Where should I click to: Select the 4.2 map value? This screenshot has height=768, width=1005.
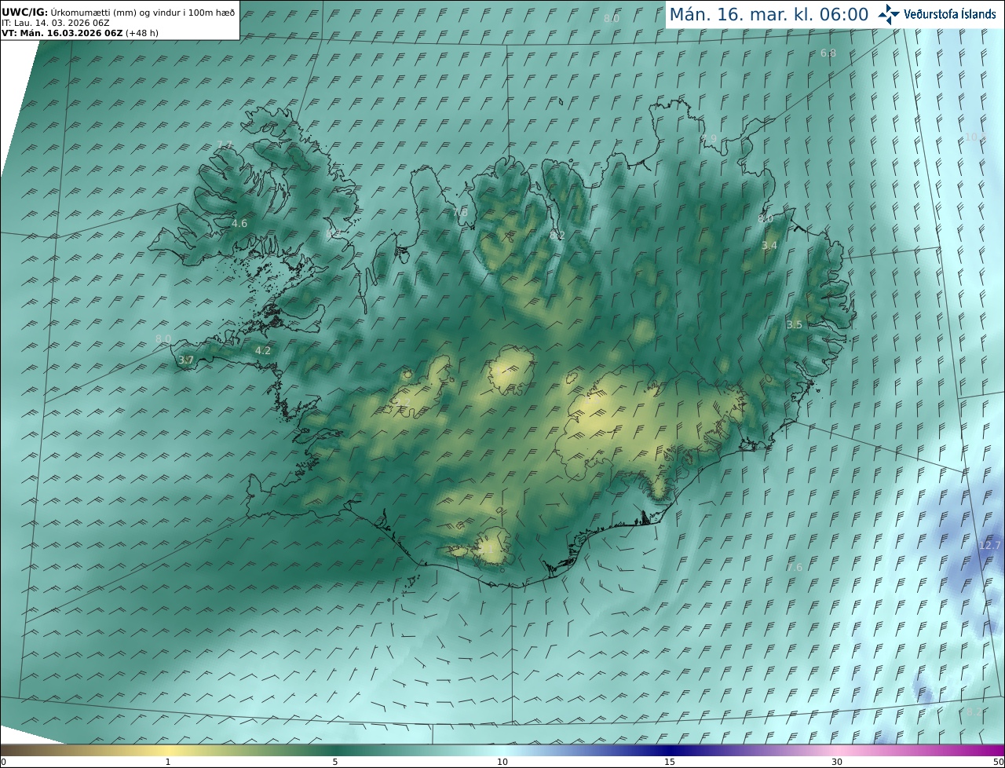pos(263,351)
